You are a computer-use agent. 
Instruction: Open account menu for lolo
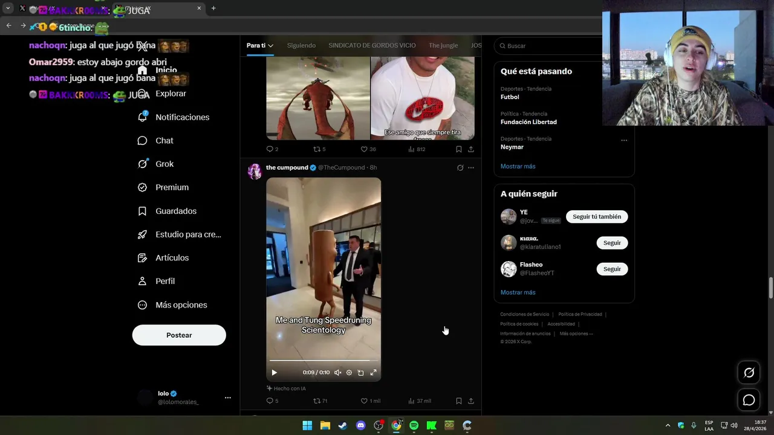pos(228,398)
